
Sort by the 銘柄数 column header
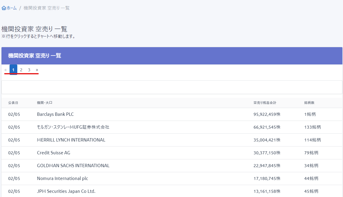[x=309, y=103]
